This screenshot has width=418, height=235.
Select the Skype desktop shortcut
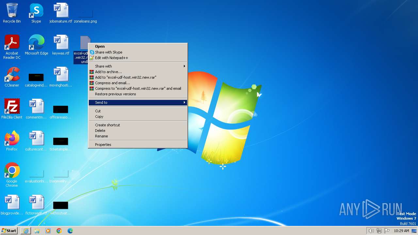[36, 13]
